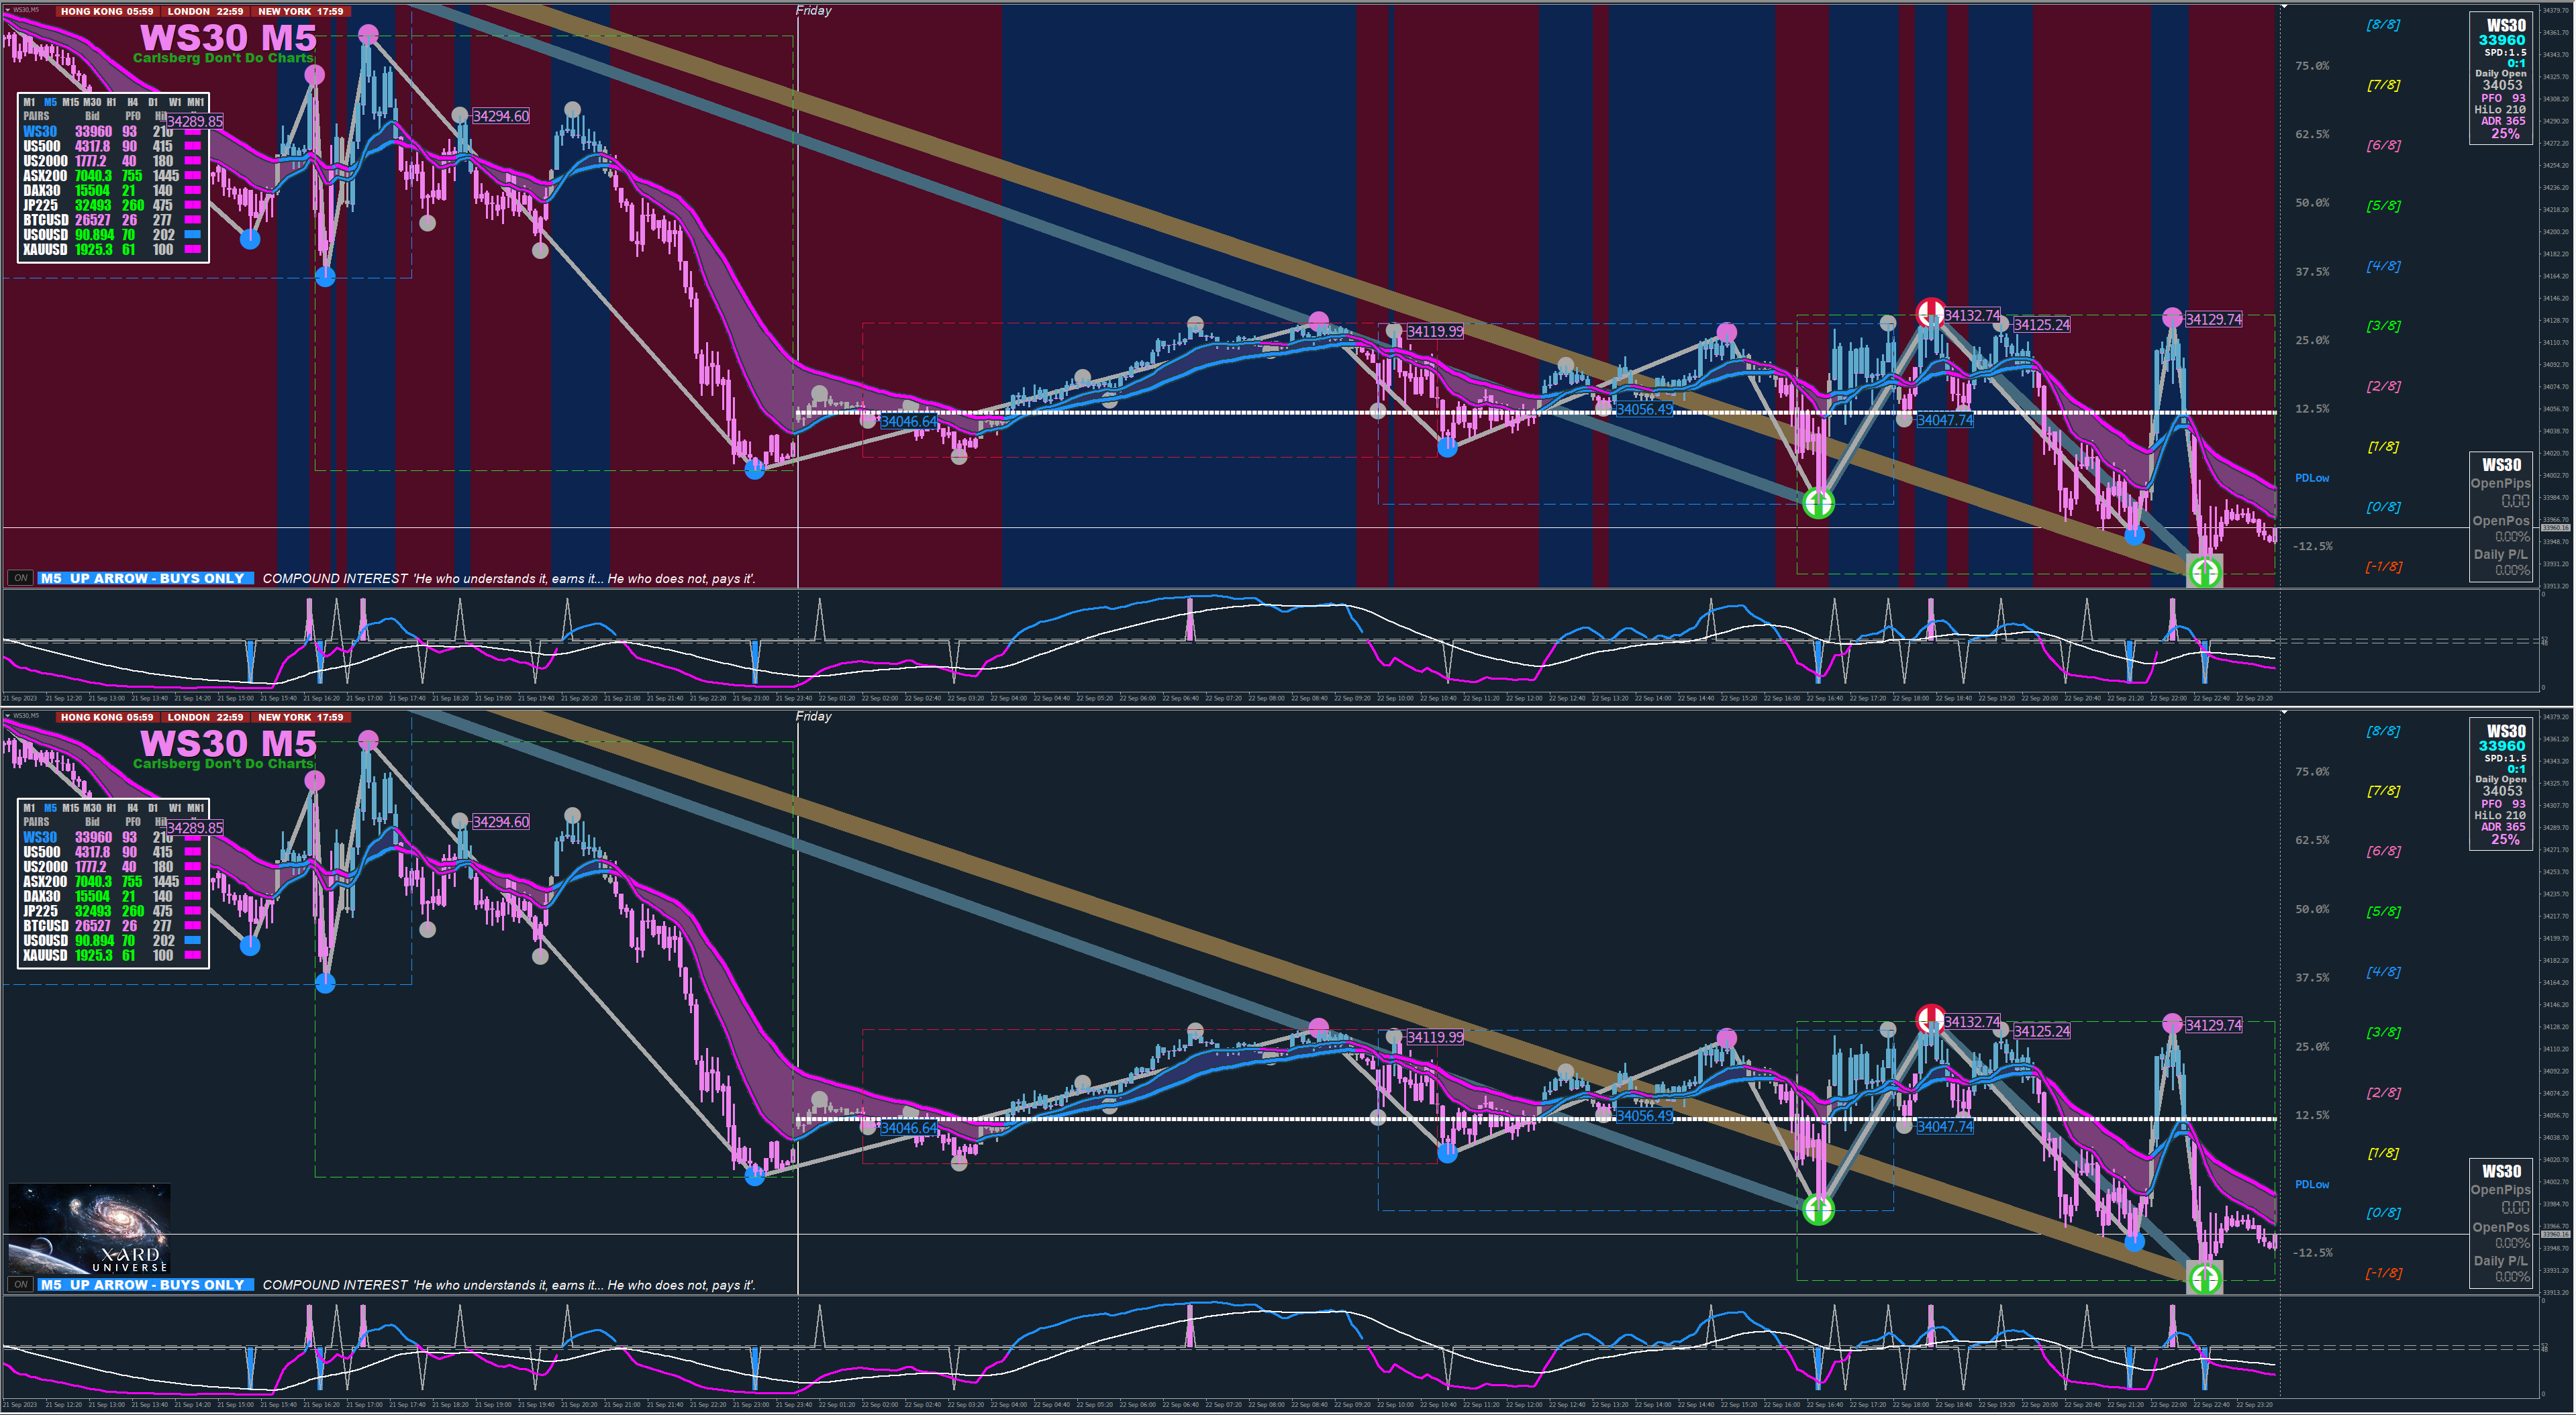Toggle the ON button in upper chart

(x=20, y=578)
